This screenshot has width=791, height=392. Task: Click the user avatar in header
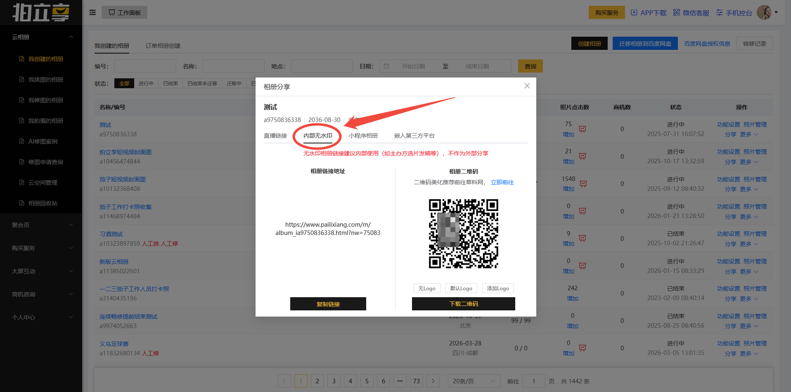(x=764, y=12)
